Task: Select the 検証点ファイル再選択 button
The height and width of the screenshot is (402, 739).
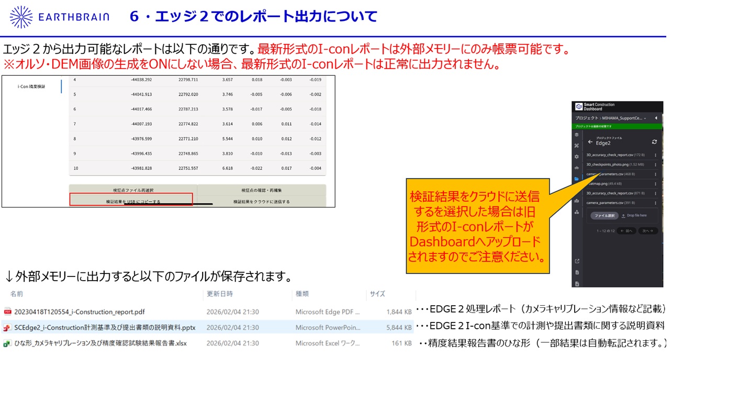Action: [133, 190]
